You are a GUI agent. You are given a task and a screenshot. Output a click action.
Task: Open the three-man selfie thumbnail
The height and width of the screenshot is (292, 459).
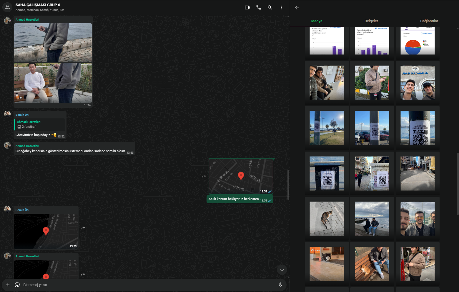(418, 219)
